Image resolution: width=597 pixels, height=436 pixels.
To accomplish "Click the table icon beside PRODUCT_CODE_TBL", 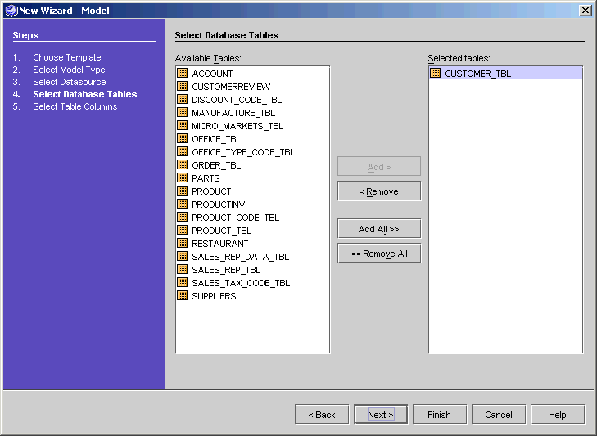I will coord(183,217).
